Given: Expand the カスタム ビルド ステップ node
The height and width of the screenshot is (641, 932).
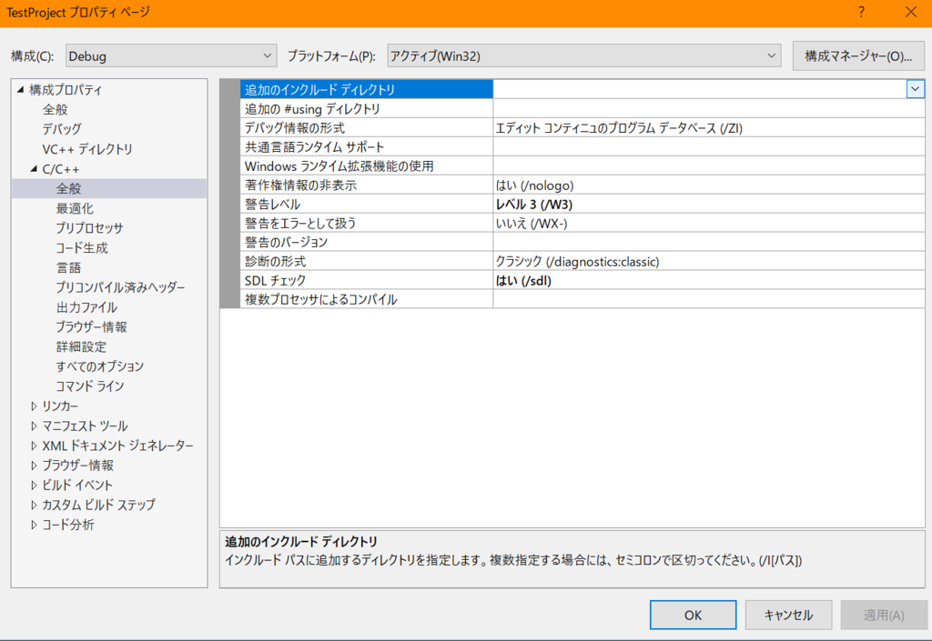Looking at the screenshot, I should tap(34, 505).
